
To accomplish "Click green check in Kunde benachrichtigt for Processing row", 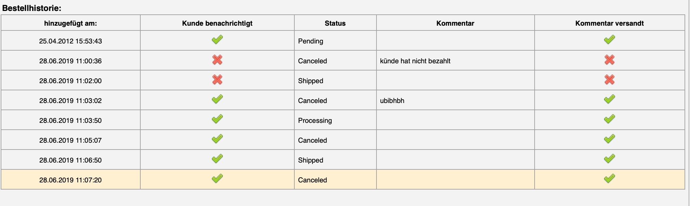I will [217, 119].
